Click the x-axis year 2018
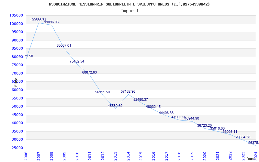 click(x=179, y=156)
